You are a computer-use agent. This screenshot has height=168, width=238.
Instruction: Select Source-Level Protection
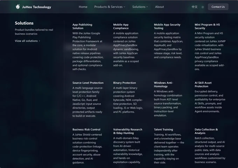pyautogui.click(x=88, y=83)
